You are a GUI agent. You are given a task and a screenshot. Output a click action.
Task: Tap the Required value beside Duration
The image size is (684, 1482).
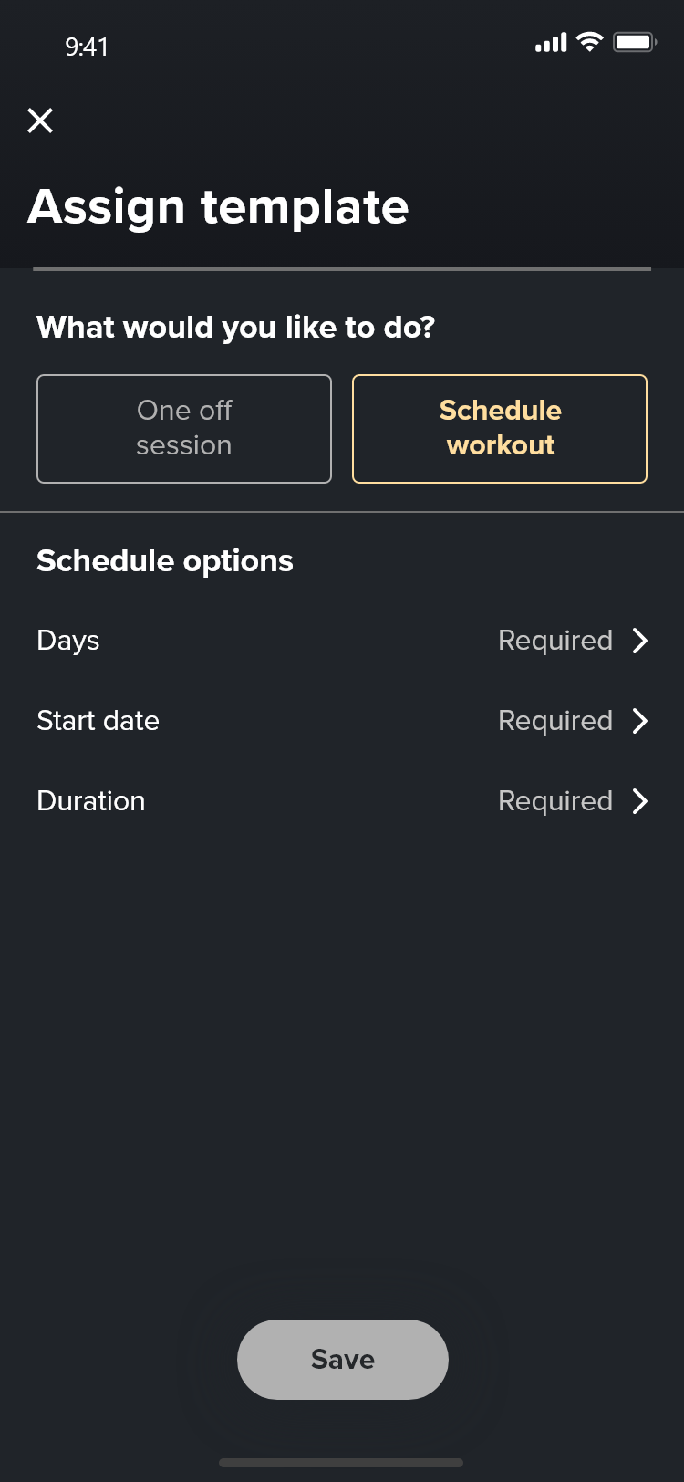click(555, 801)
